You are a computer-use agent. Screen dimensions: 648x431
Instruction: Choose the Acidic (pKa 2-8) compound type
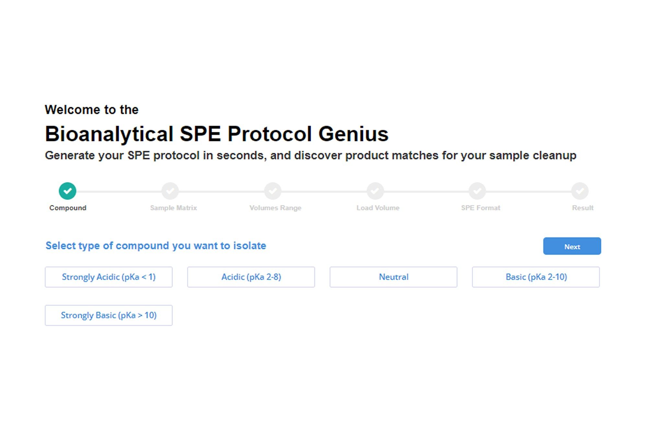(x=251, y=277)
